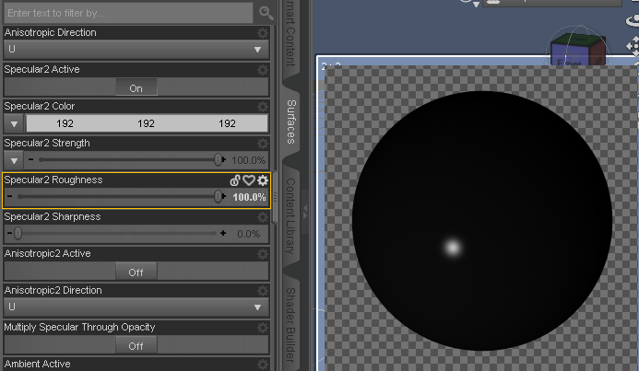Toggle Multiply Specular Through Opacity Off
Screen dimensions: 639x371
(136, 346)
